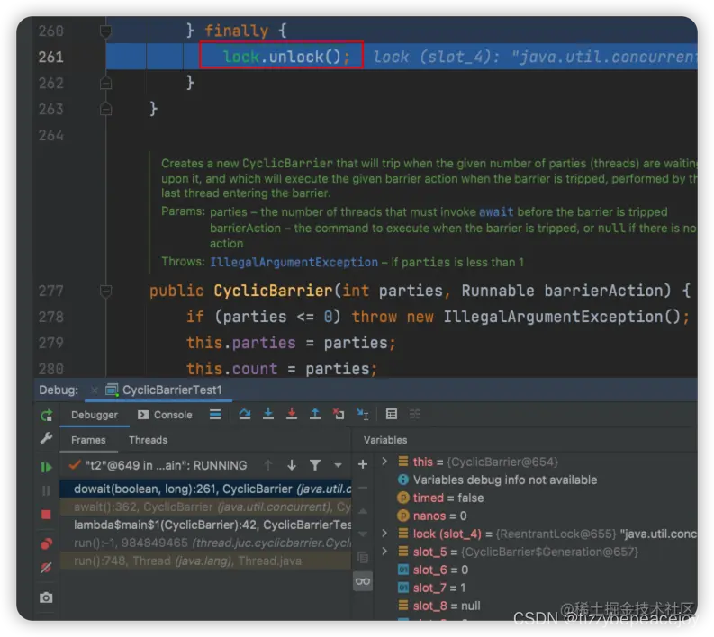Screen dimensions: 714x637
Task: Toggle show watches glasses icon
Action: 363,581
